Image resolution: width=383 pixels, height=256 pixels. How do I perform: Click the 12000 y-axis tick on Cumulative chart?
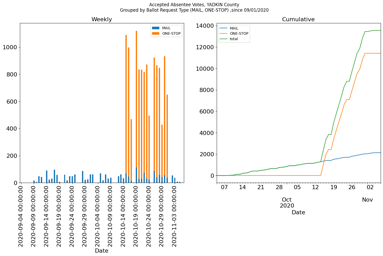pos(205,47)
